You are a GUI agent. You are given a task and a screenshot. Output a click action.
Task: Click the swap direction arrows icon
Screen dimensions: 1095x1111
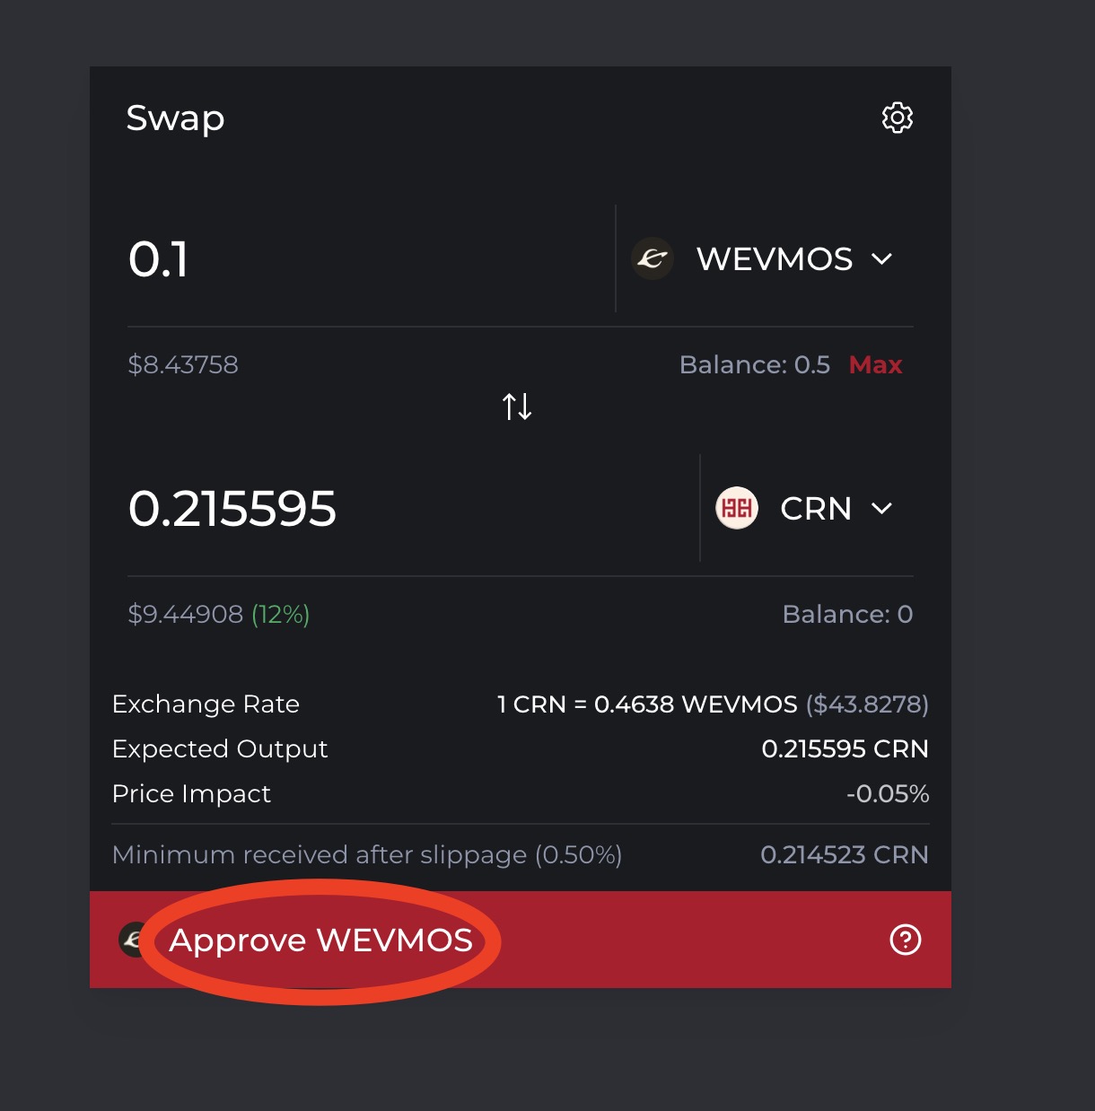click(x=517, y=407)
